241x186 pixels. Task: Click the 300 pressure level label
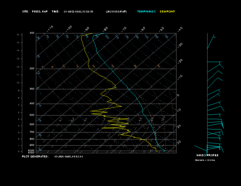tap(32, 89)
